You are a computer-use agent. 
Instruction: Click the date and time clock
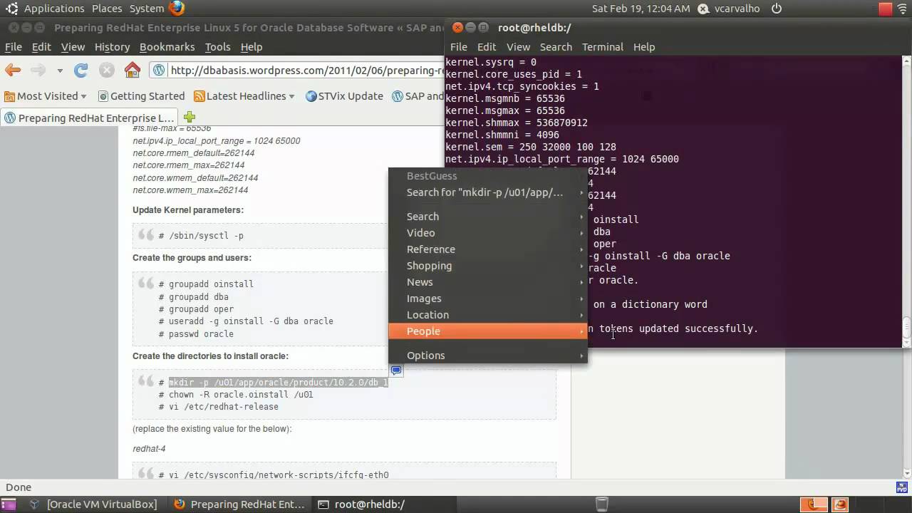pos(641,9)
